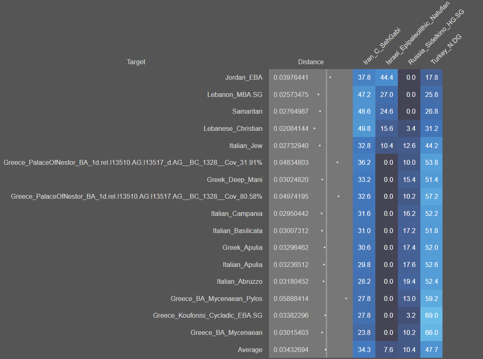Image resolution: width=483 pixels, height=359 pixels.
Task: Click distance value 0.04834803
Action: (291, 162)
